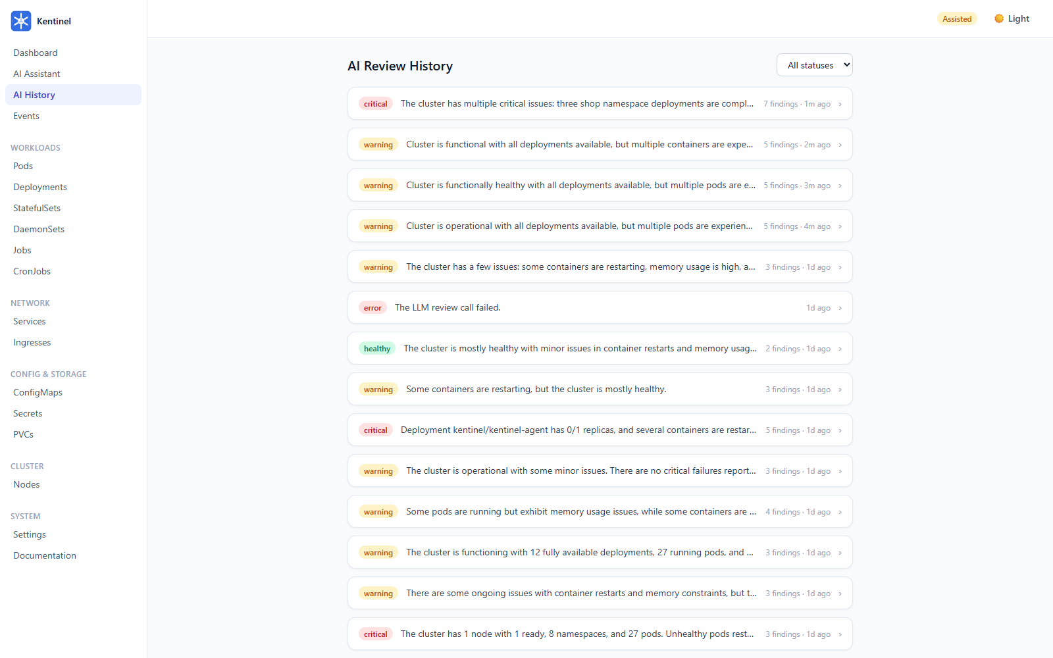Navigate to CronJobs
Screen dimensions: 1053x658
point(73,271)
